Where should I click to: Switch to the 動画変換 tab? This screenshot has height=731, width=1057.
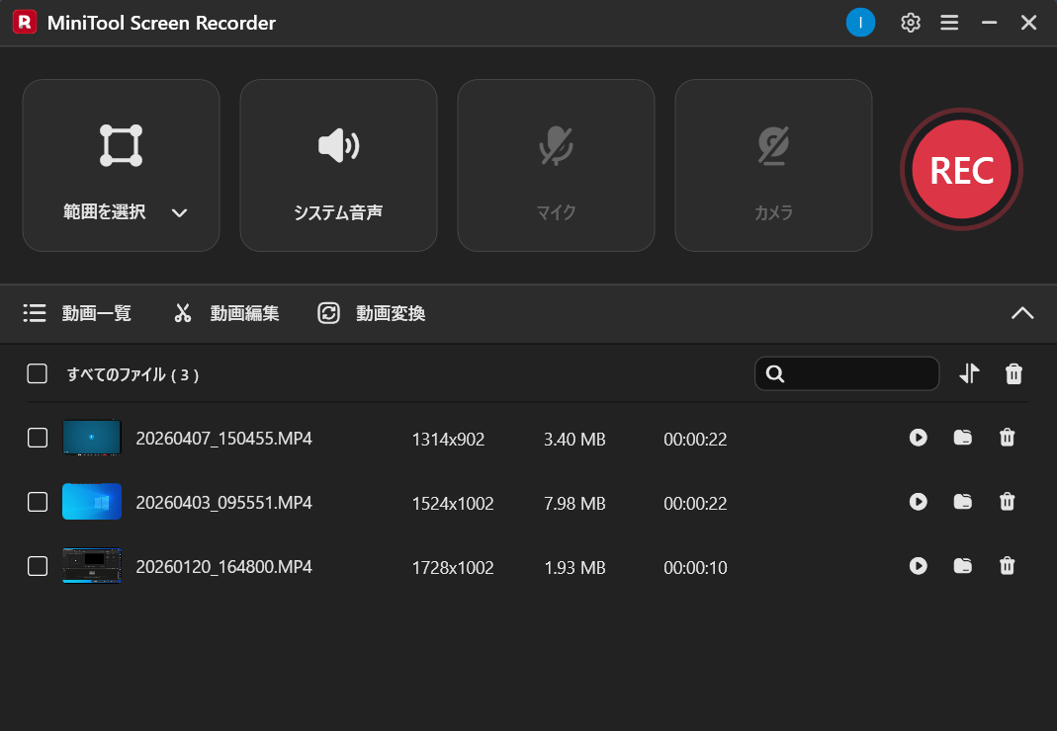[x=372, y=313]
